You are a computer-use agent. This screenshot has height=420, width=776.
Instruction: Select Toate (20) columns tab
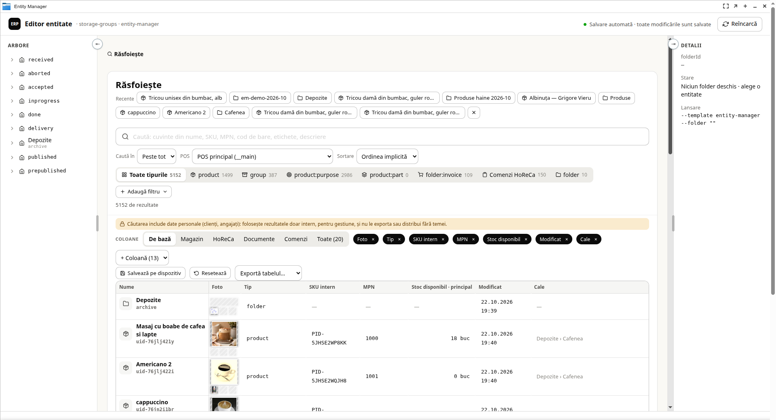pyautogui.click(x=330, y=239)
